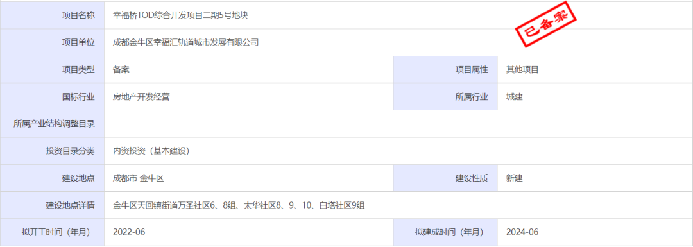693x247 pixels.
Task: Select the 成都市 金牛区 location value
Action: [x=139, y=178]
